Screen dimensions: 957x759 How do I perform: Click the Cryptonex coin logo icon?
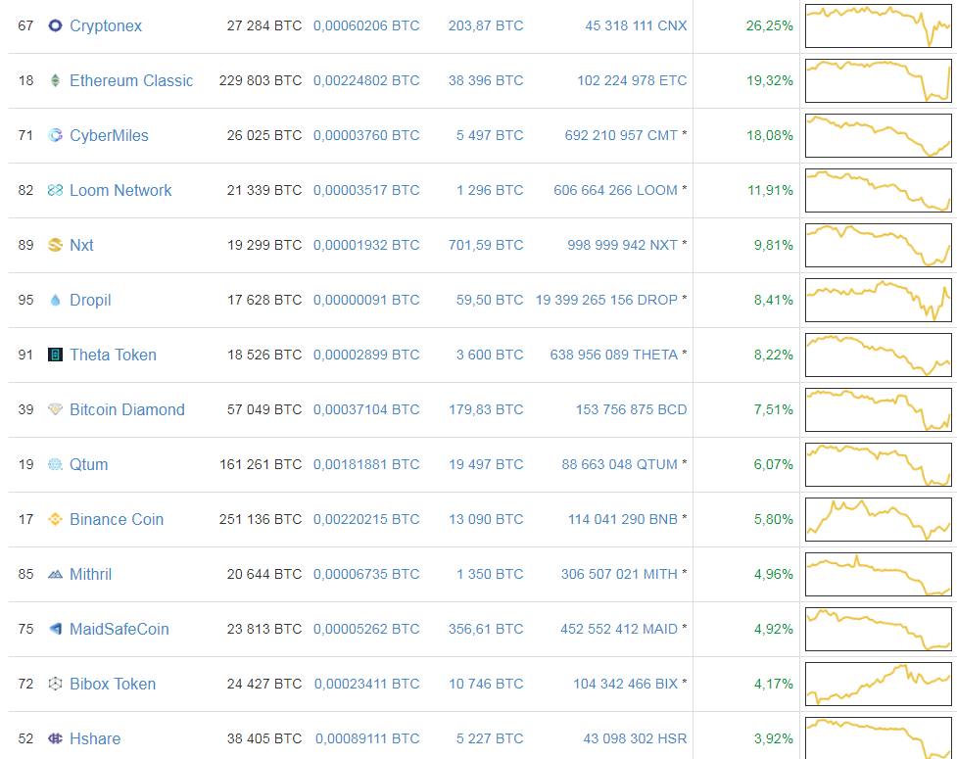coord(55,25)
